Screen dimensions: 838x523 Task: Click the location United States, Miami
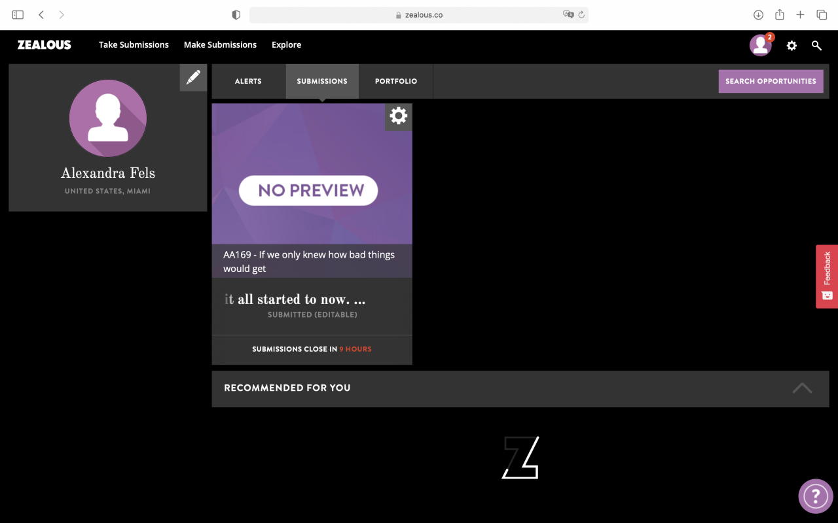(108, 192)
